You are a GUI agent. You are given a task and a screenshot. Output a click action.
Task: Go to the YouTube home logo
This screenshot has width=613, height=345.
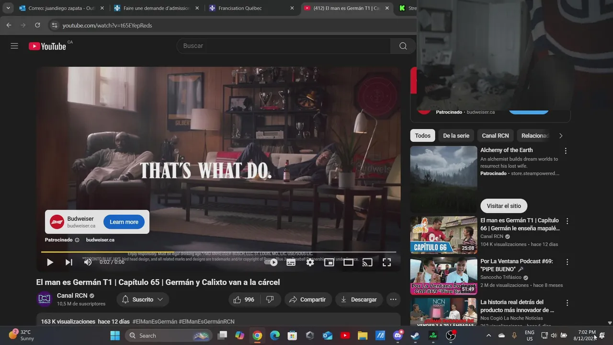click(47, 46)
